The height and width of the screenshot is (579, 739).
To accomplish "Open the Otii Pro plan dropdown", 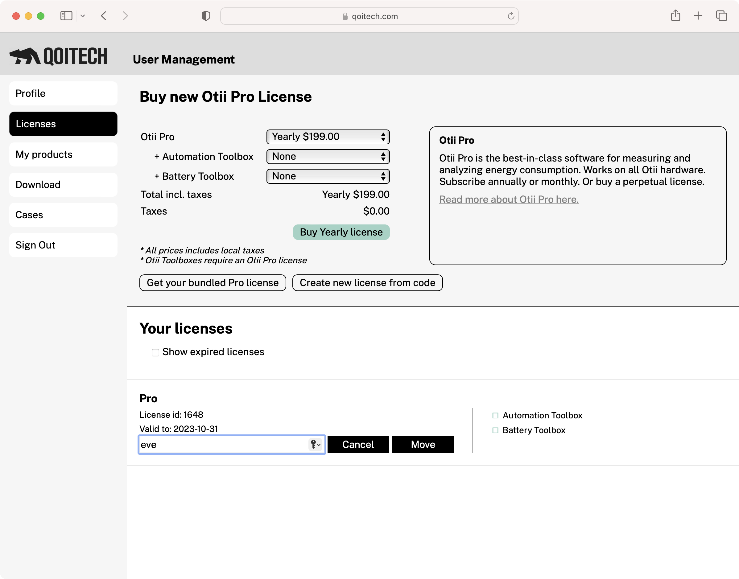I will [328, 137].
